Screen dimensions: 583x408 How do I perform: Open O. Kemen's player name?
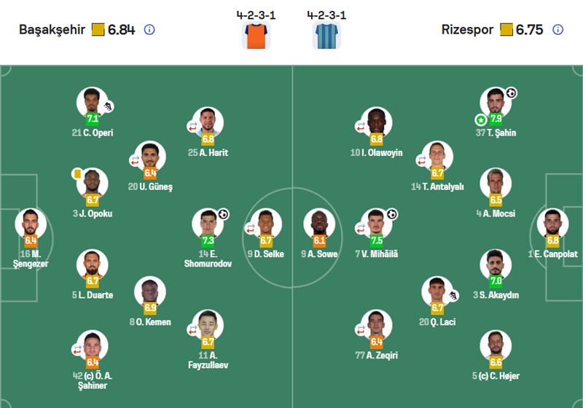pyautogui.click(x=151, y=322)
